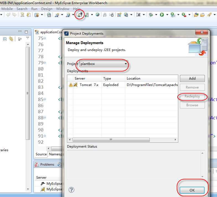This screenshot has height=197, width=217.
Task: Collapse the fold marker at line 91
Action: pyautogui.click(x=45, y=136)
